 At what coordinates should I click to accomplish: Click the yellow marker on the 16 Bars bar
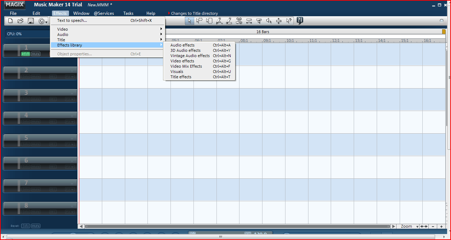pyautogui.click(x=444, y=31)
